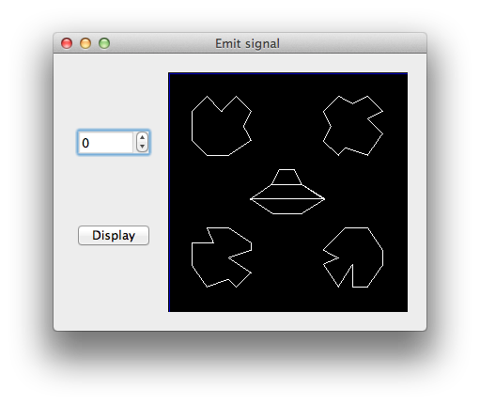Click the top-left asteroid outline

click(x=221, y=126)
